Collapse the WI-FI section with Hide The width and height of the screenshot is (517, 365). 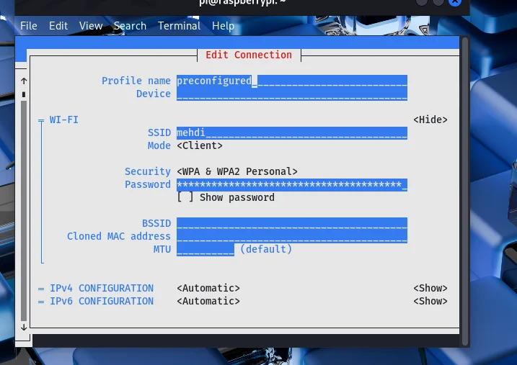[430, 120]
